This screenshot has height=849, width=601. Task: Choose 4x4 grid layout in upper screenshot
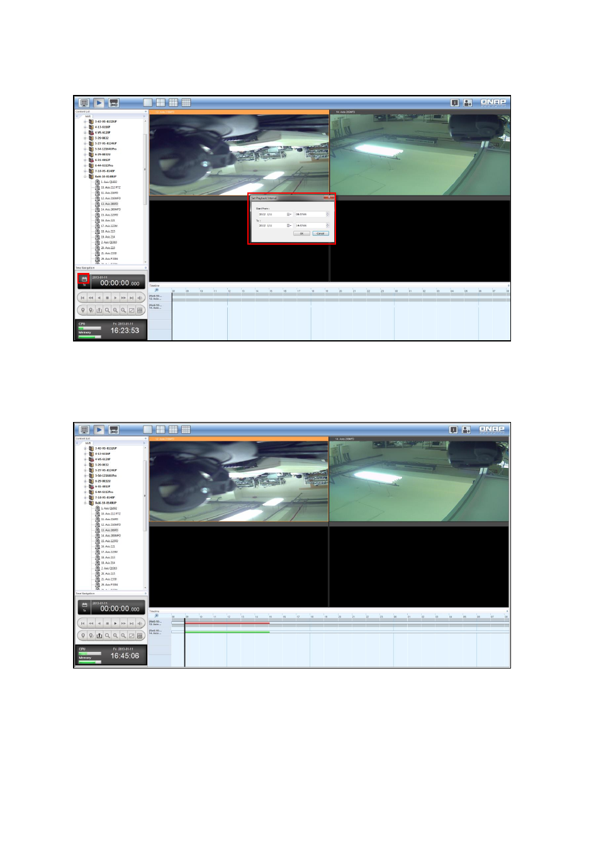pos(186,103)
